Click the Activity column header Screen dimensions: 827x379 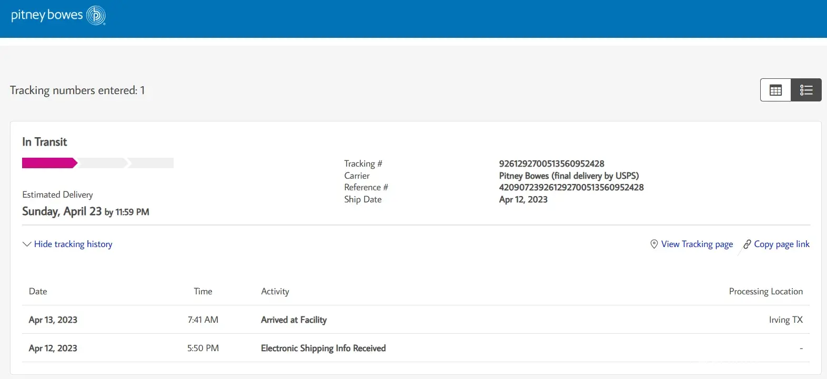tap(275, 291)
